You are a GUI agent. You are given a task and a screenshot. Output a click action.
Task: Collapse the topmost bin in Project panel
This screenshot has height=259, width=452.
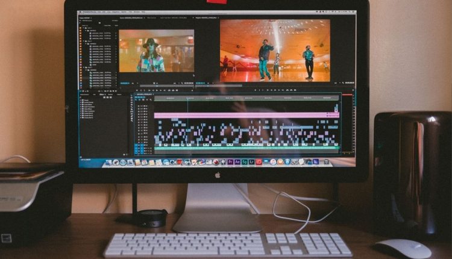point(83,28)
